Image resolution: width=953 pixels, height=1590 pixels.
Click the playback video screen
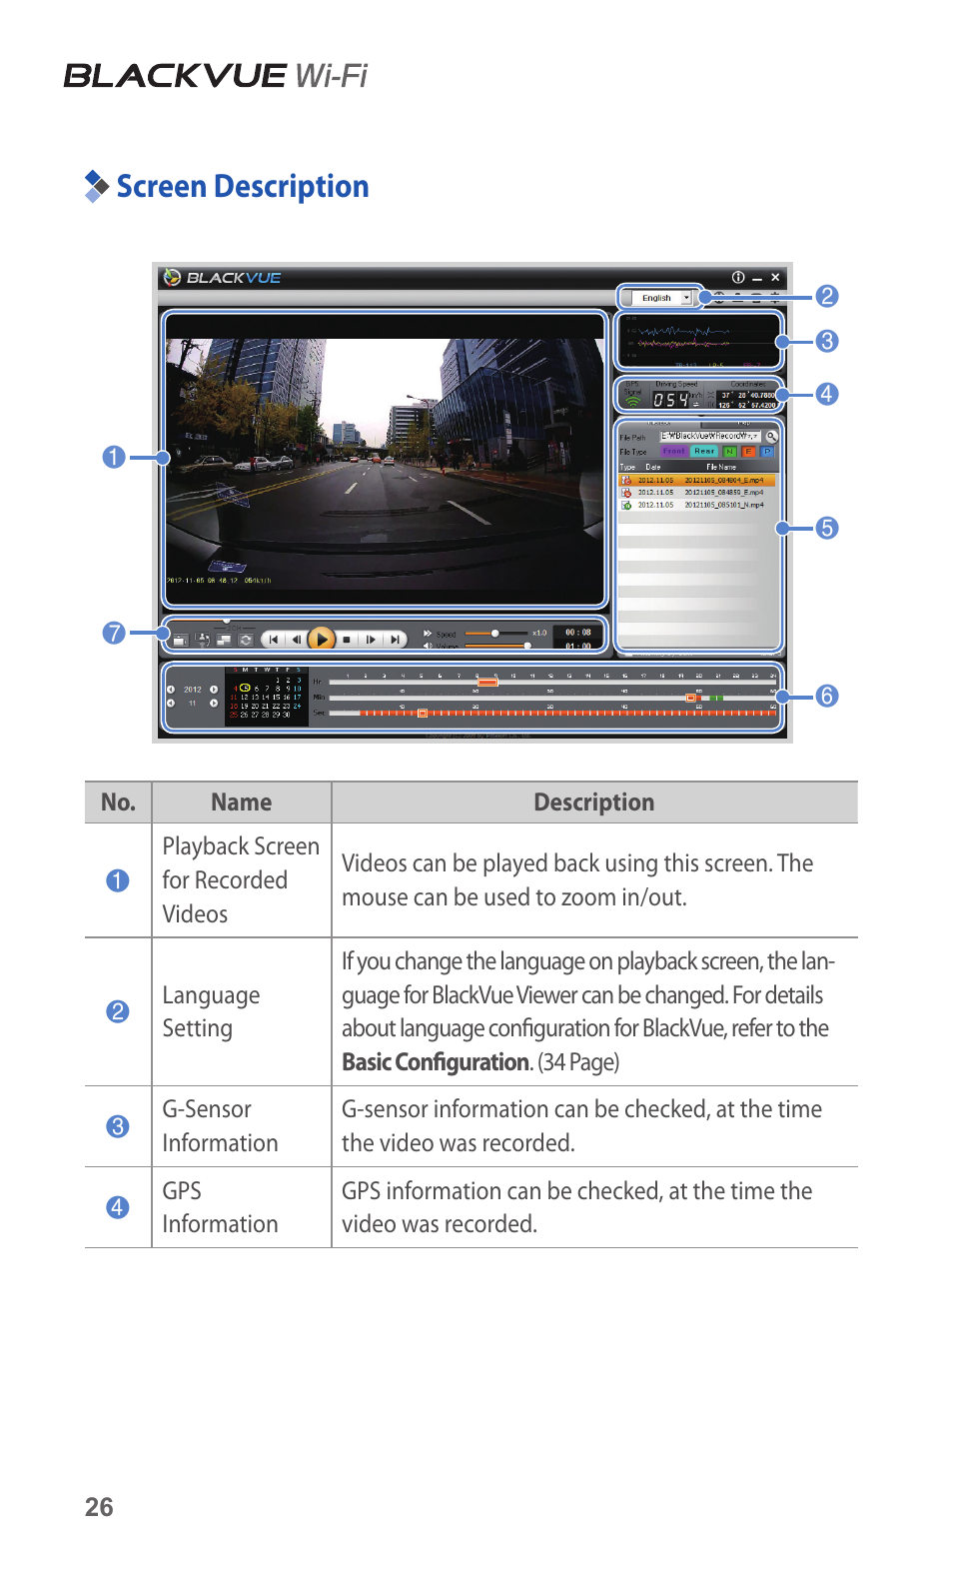click(x=385, y=461)
